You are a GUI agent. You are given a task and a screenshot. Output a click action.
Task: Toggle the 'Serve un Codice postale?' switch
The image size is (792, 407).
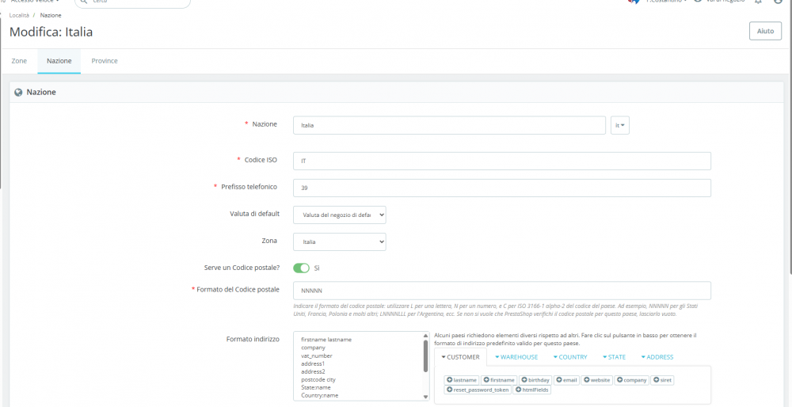(301, 268)
